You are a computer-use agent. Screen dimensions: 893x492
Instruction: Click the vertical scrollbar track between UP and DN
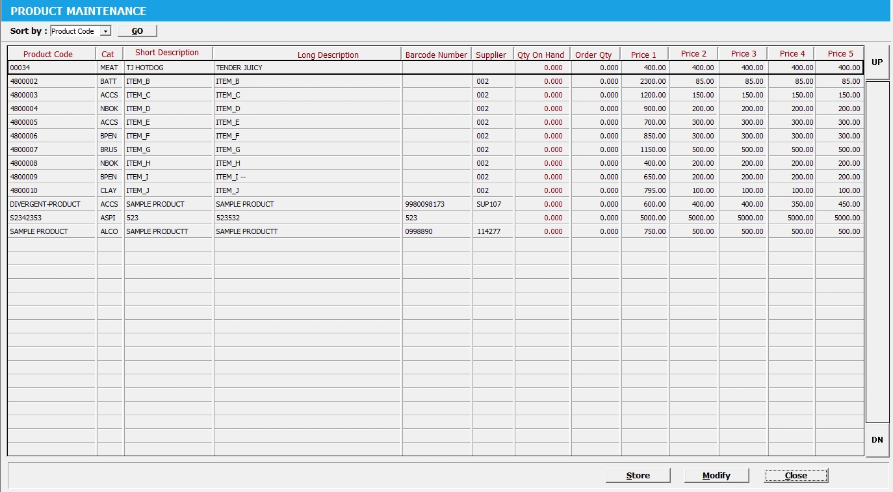[x=877, y=252]
